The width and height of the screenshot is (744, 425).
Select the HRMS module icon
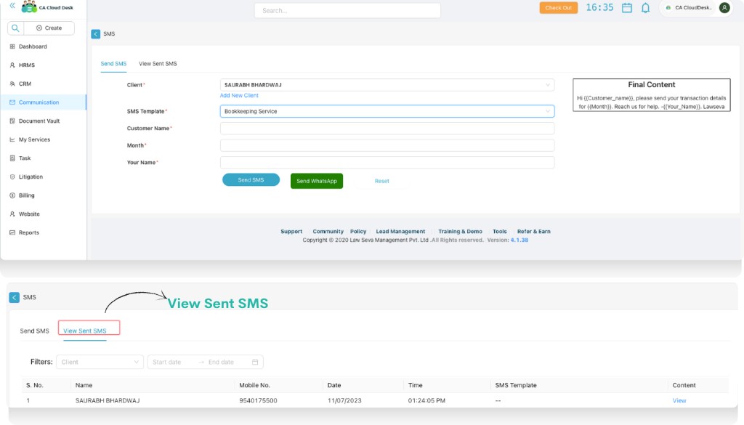pyautogui.click(x=28, y=65)
